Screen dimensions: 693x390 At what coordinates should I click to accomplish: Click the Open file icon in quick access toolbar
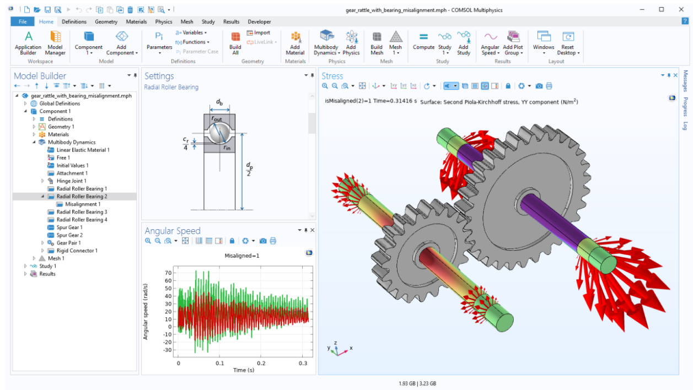[x=37, y=10]
